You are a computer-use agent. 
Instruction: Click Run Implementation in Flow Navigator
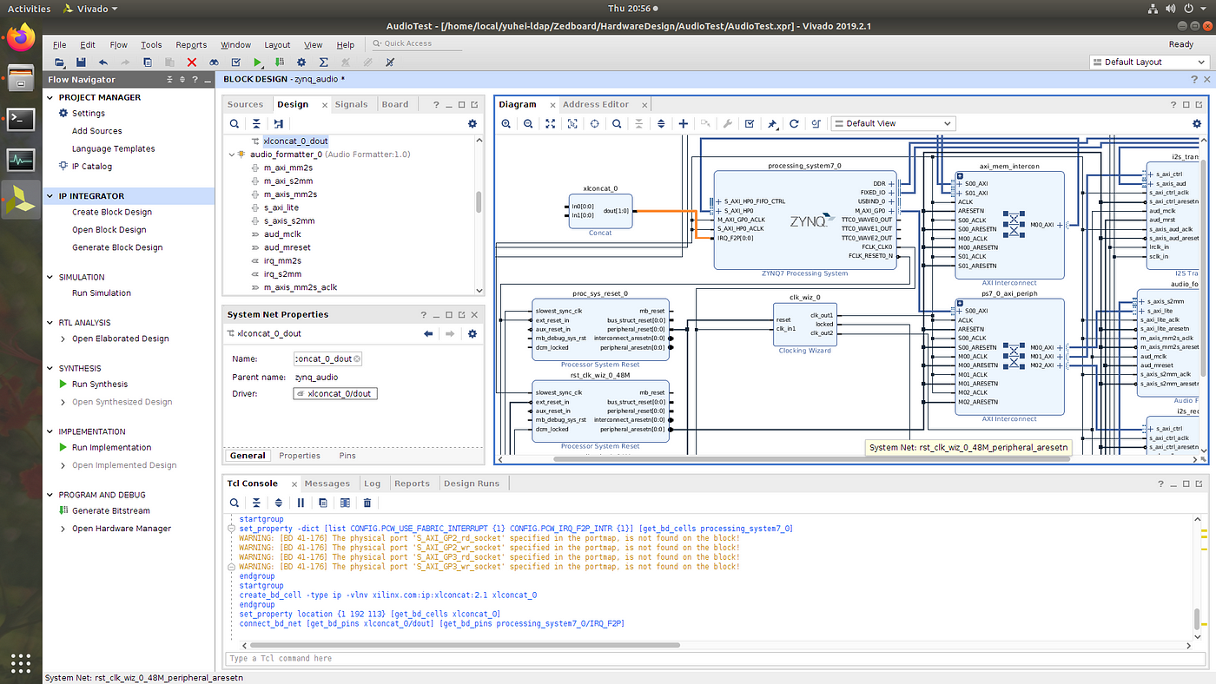tap(112, 448)
